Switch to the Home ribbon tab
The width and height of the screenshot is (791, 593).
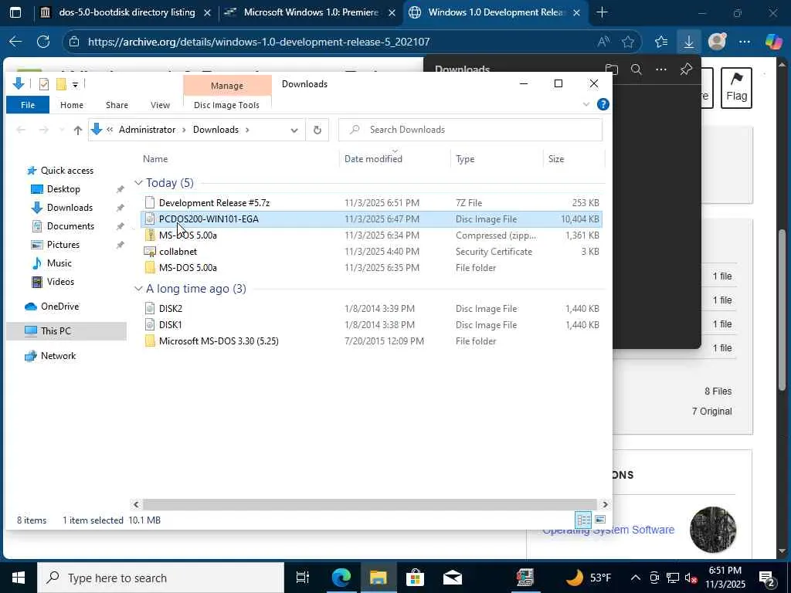point(72,105)
